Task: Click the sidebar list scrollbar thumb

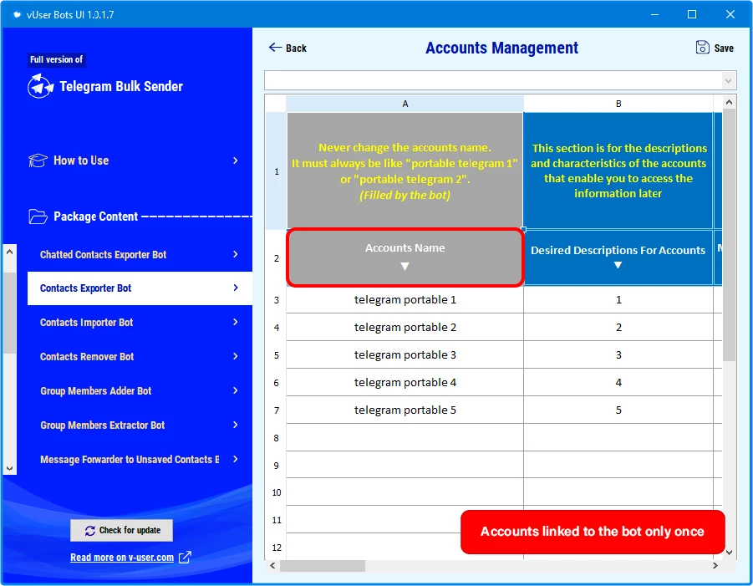Action: (9, 313)
